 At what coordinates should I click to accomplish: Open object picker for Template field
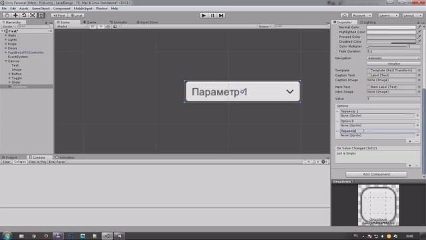pos(419,71)
